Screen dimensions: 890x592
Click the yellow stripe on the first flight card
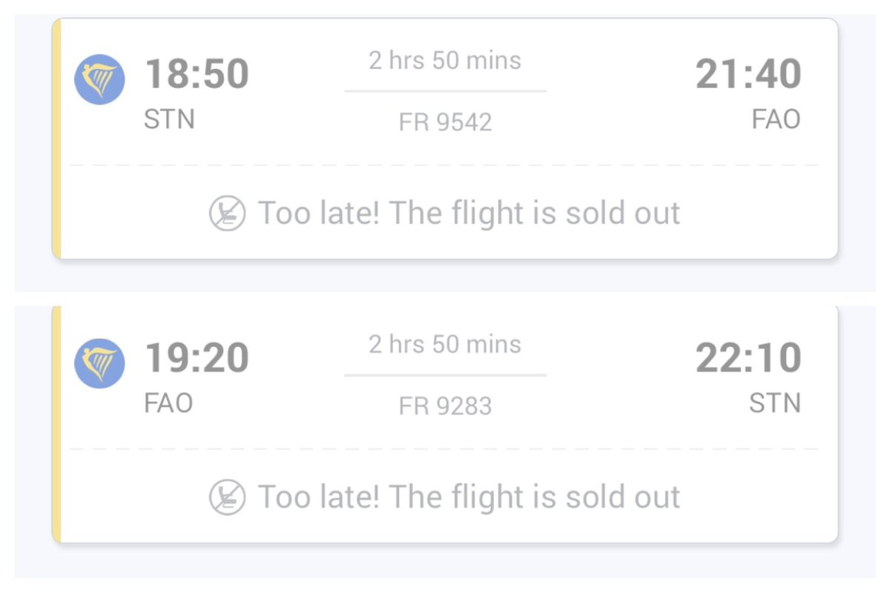pos(56,139)
